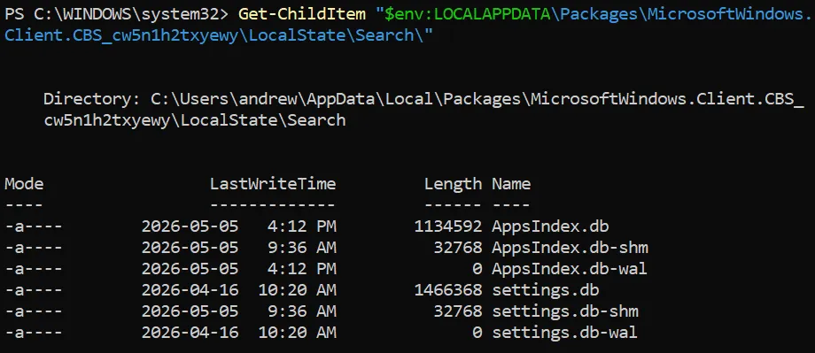This screenshot has width=815, height=353.
Task: Select the settings.db file name
Action: click(x=546, y=289)
